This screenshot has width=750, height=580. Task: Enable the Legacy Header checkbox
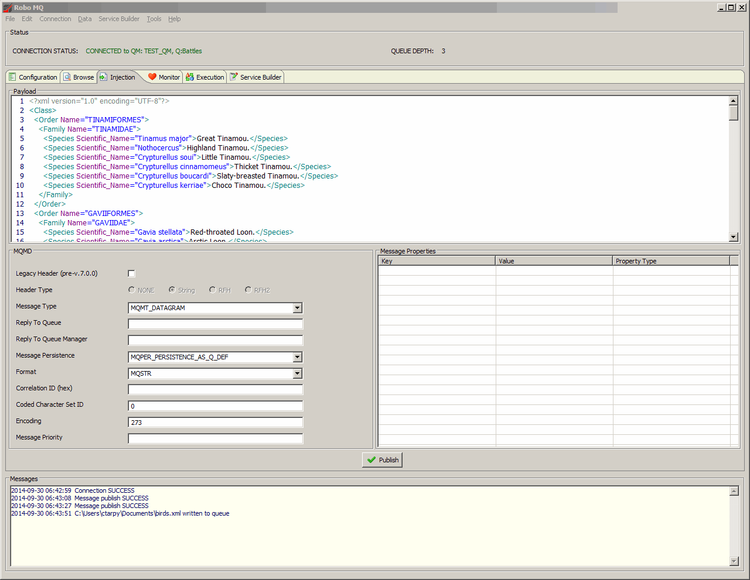pos(131,273)
